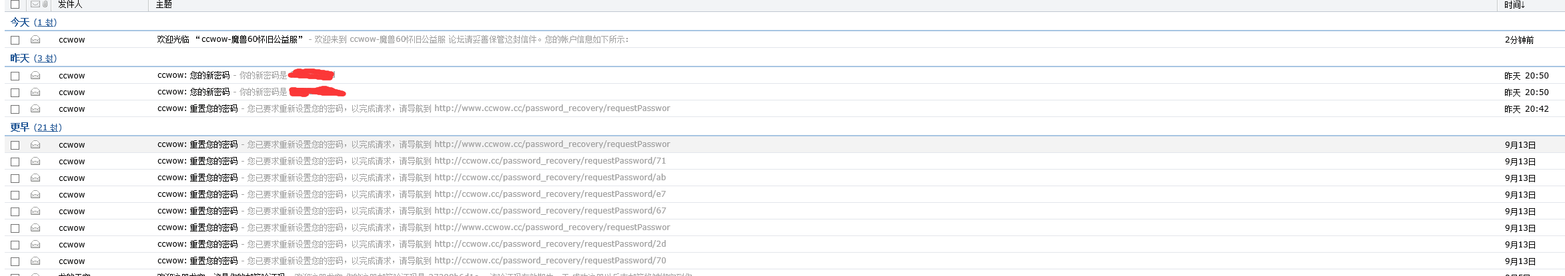The height and width of the screenshot is (276, 1565).
Task: Open the 欢迎光临 ccwow welcome email
Action: (230, 40)
